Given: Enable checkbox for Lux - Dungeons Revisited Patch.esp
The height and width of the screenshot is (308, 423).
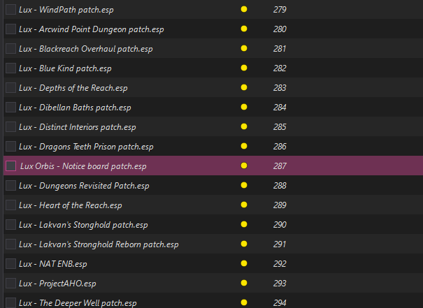Looking at the screenshot, I should coord(10,185).
